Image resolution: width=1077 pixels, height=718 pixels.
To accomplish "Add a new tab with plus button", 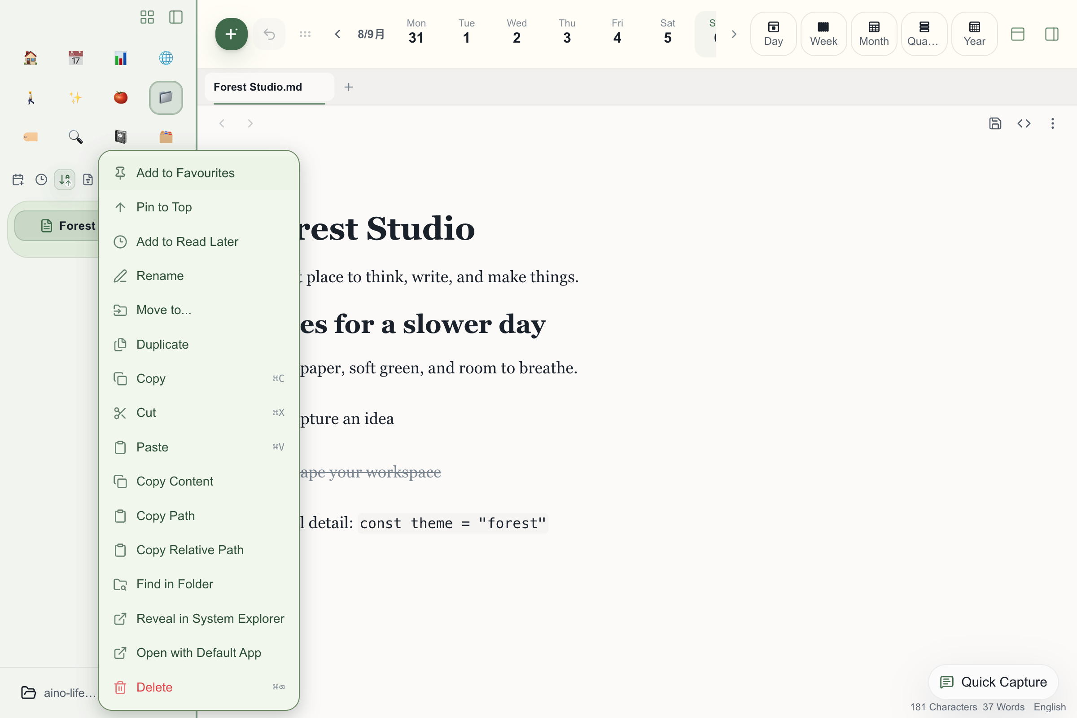I will [x=349, y=87].
